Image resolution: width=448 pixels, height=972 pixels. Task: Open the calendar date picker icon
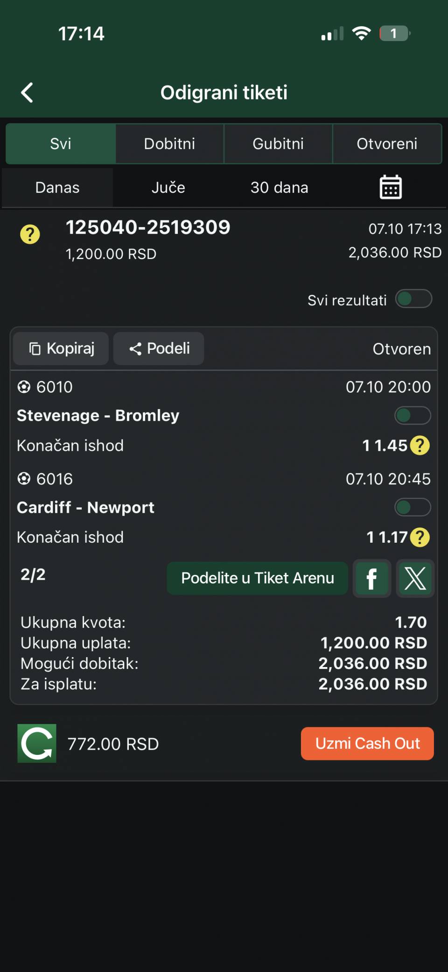[391, 187]
